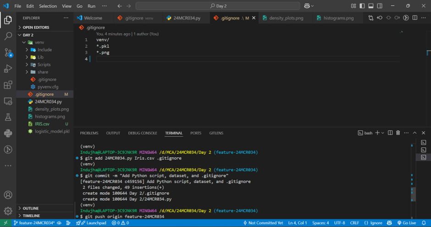Open the File menu

click(x=17, y=6)
